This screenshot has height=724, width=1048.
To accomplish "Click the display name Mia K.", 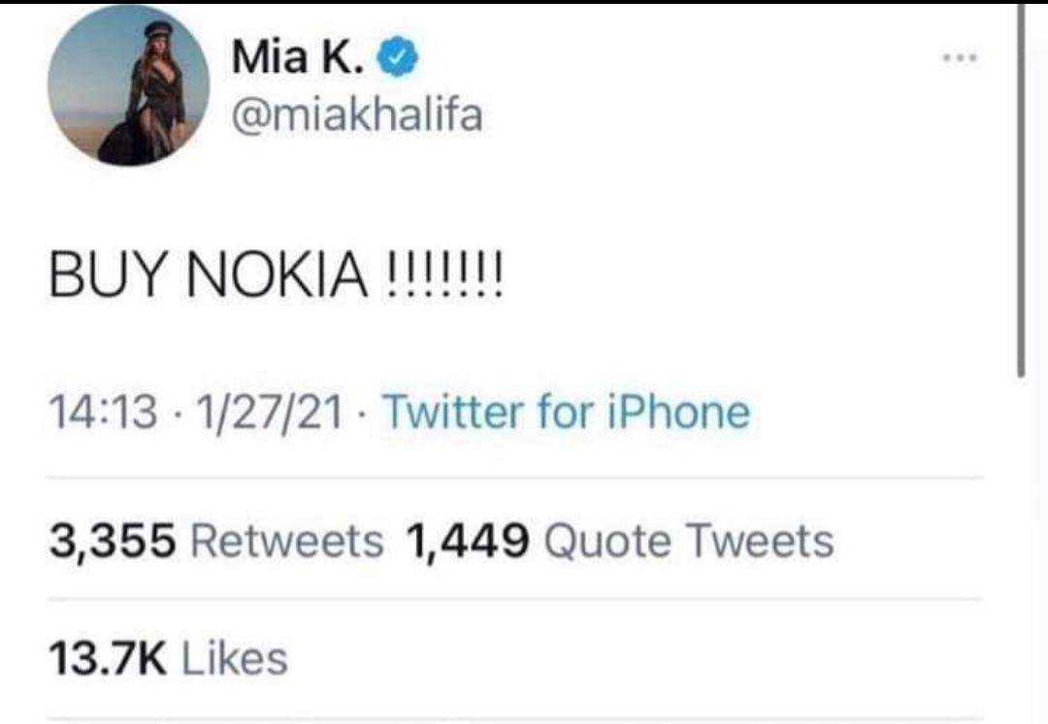I will [x=298, y=56].
